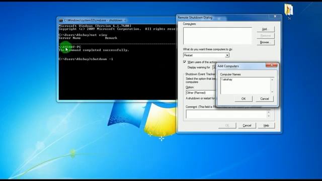This screenshot has height=181, width=322.
Task: Click the greyed-out Remove button
Action: point(265,36)
